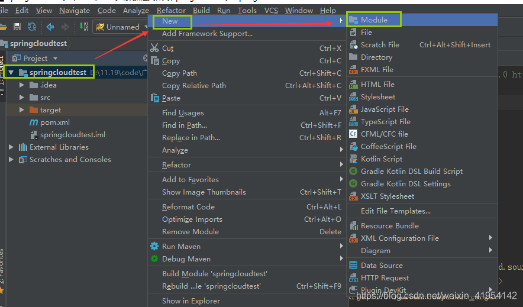Choose Show in Explorer
This screenshot has width=523, height=307.
coord(247,300)
